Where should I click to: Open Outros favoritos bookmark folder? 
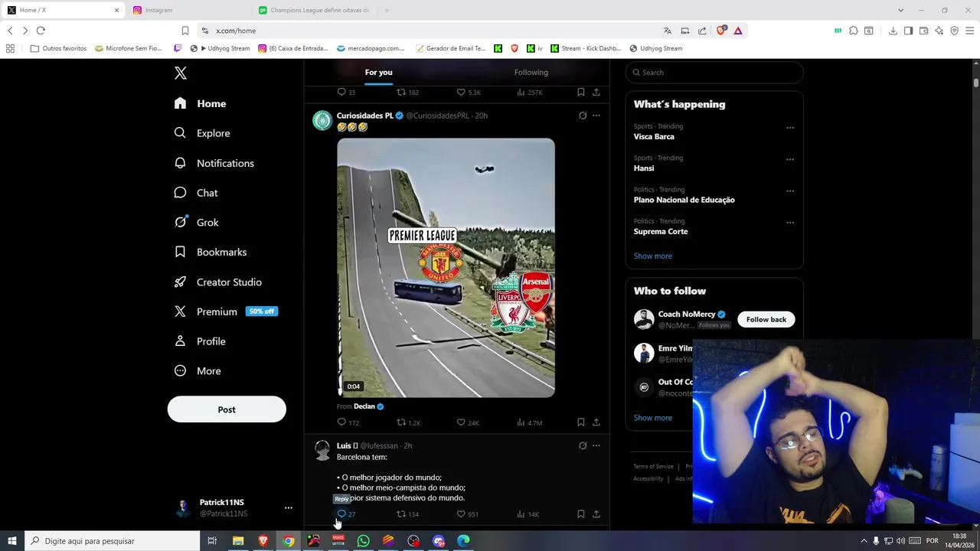58,48
